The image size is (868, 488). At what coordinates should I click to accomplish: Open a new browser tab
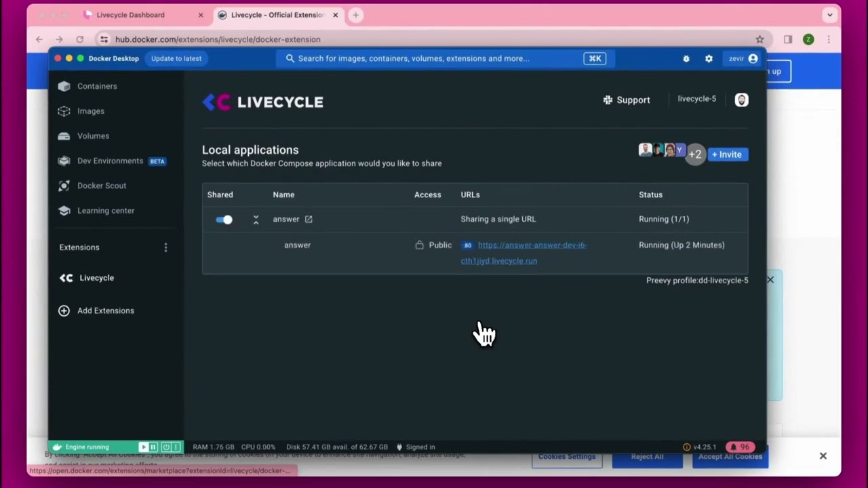(x=355, y=15)
